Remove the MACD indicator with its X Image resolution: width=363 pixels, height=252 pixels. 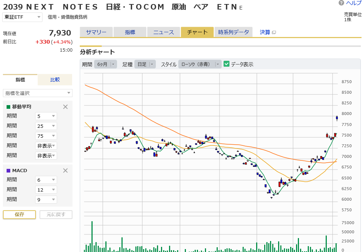click(66, 171)
